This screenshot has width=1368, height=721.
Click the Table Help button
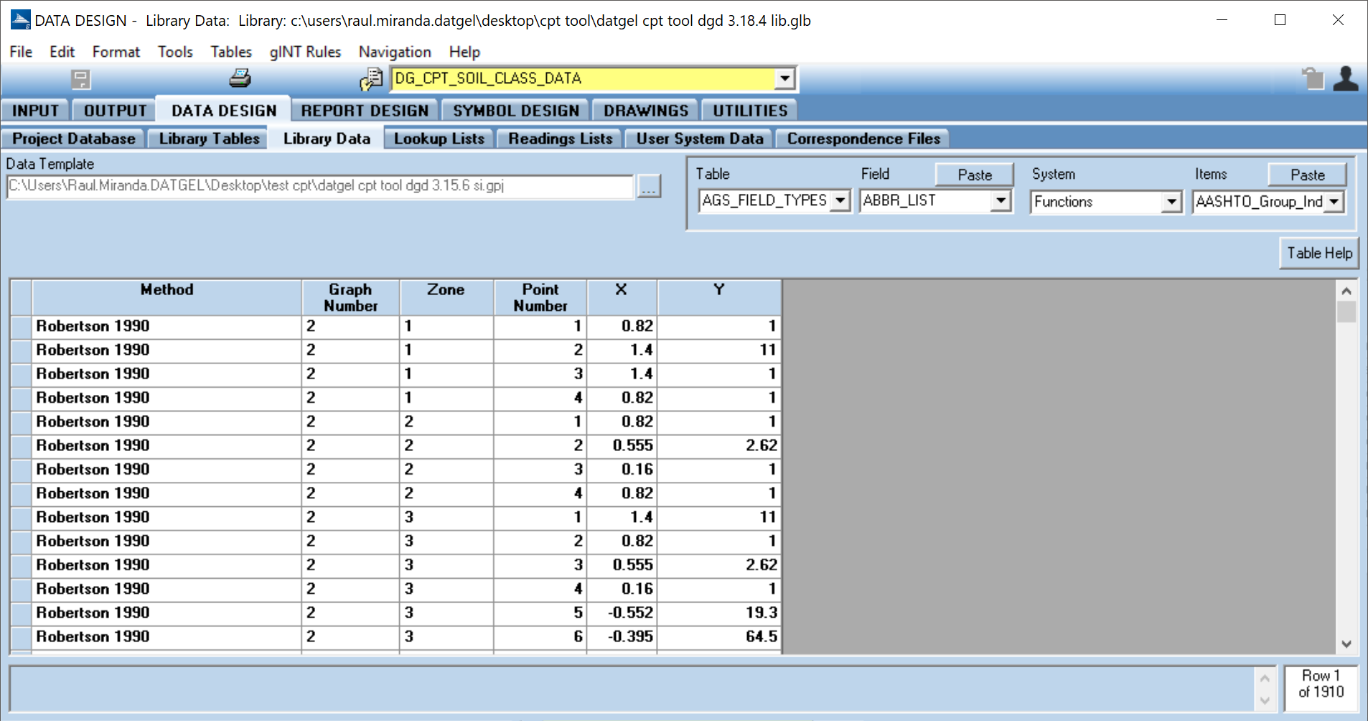1318,253
